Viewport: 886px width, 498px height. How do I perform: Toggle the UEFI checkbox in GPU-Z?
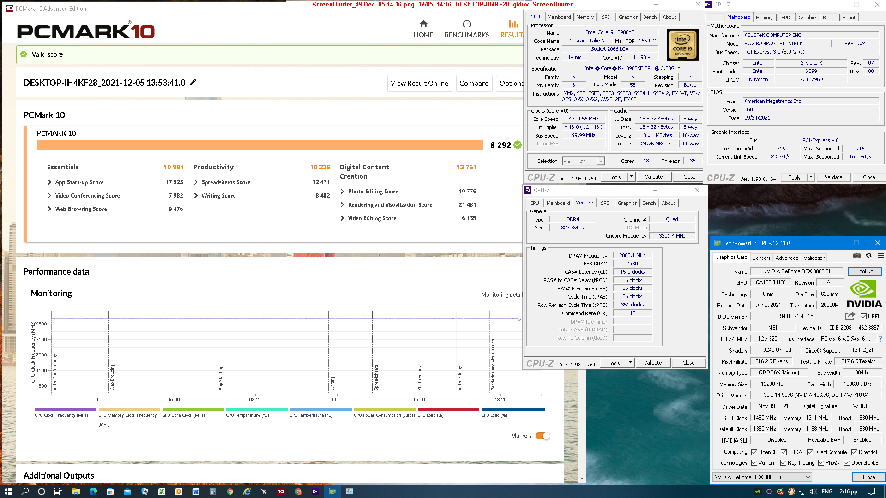point(863,317)
